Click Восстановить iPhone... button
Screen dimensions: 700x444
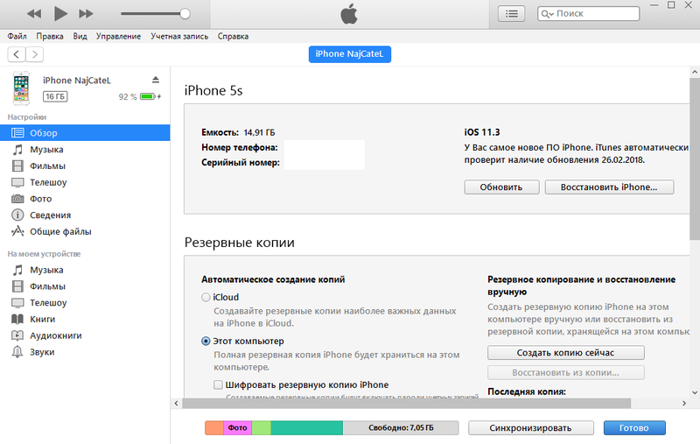pos(609,187)
